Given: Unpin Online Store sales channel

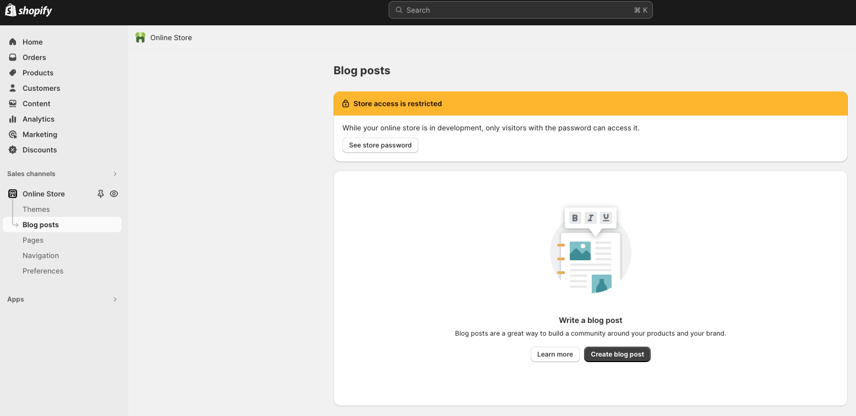Looking at the screenshot, I should (x=101, y=194).
